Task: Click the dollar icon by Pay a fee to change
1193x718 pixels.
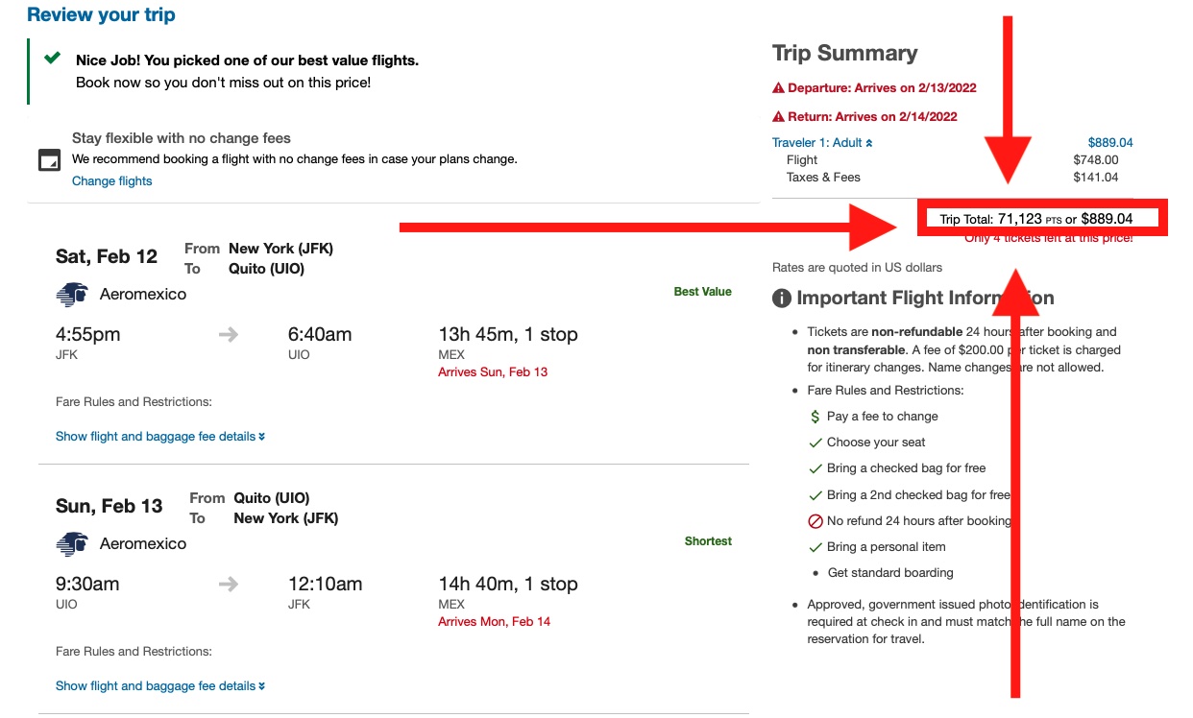Action: point(815,417)
